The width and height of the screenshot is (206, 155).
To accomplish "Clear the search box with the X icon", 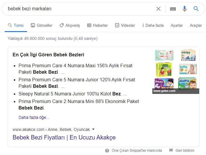I will click(158, 9).
